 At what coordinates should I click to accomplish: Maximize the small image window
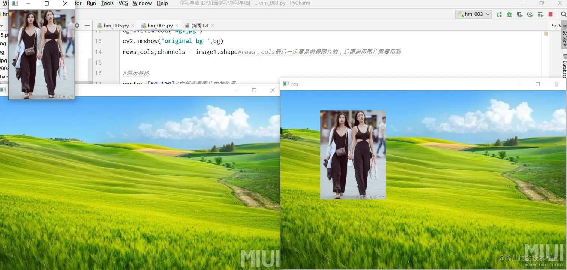tap(46, 3)
